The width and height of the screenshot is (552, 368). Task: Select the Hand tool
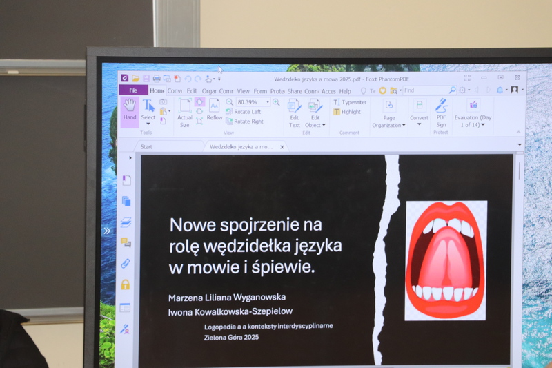point(129,108)
